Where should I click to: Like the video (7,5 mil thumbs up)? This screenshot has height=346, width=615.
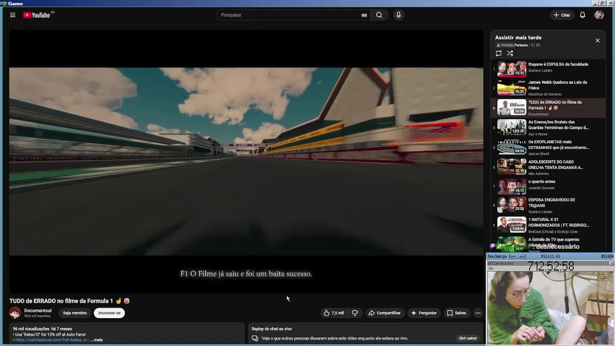pyautogui.click(x=333, y=313)
